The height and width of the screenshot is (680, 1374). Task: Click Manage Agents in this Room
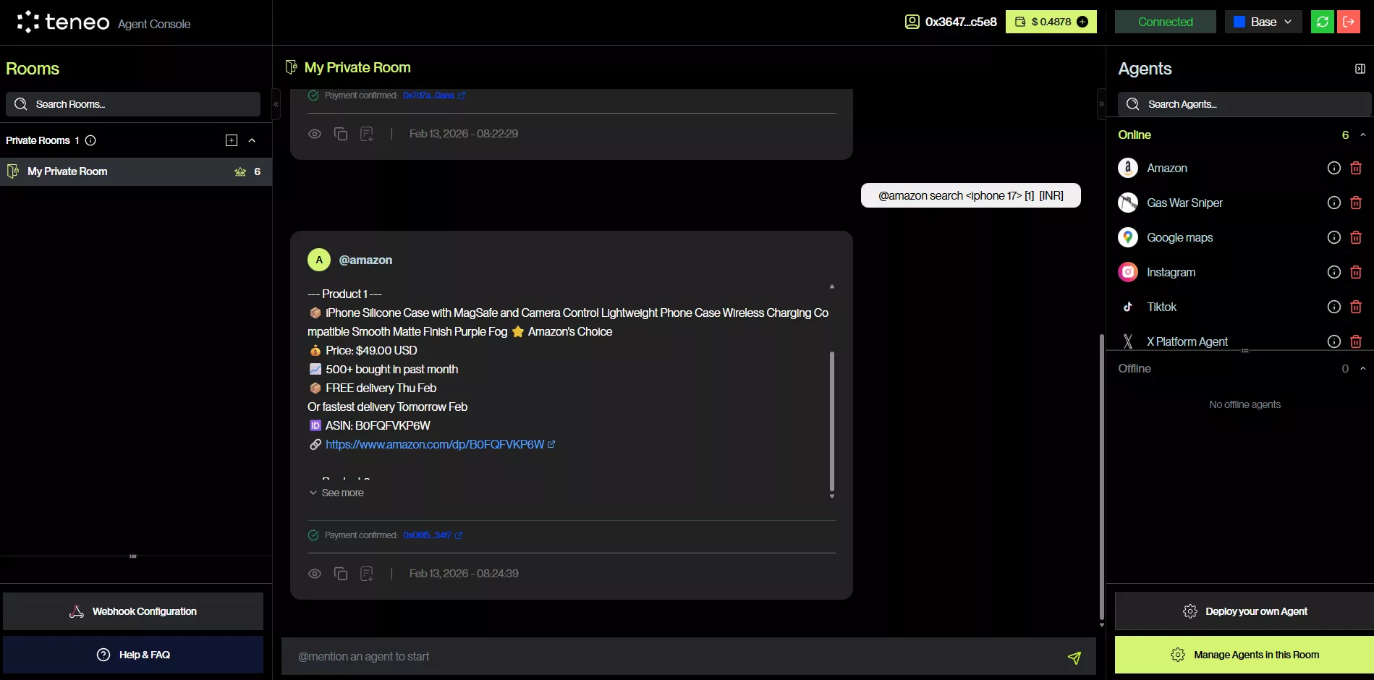(1244, 655)
